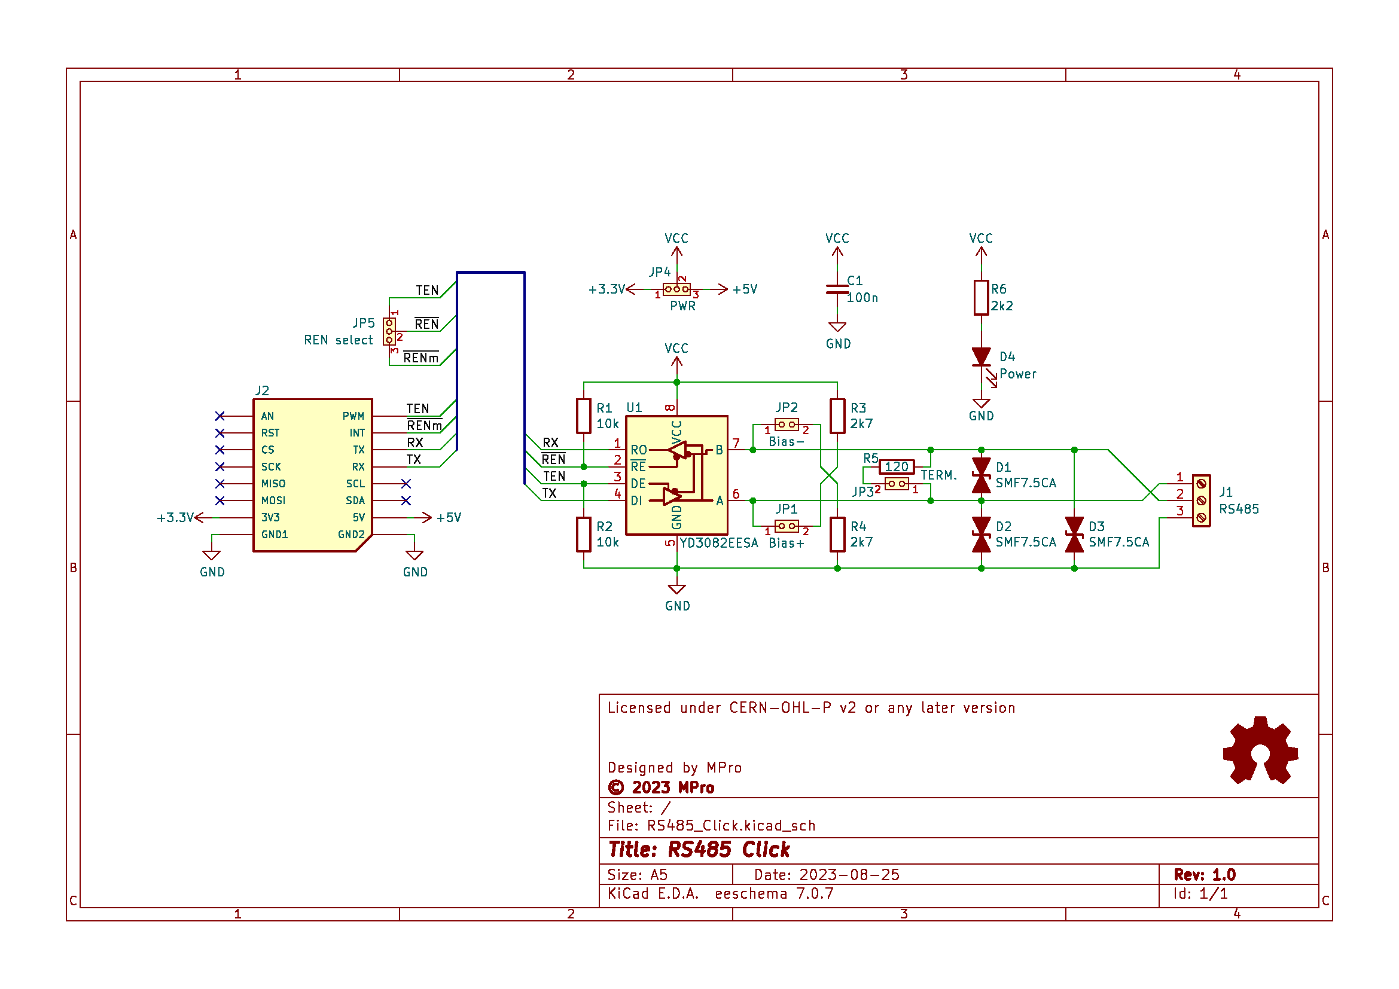Select the JP4 PWR jumper symbol

677,289
